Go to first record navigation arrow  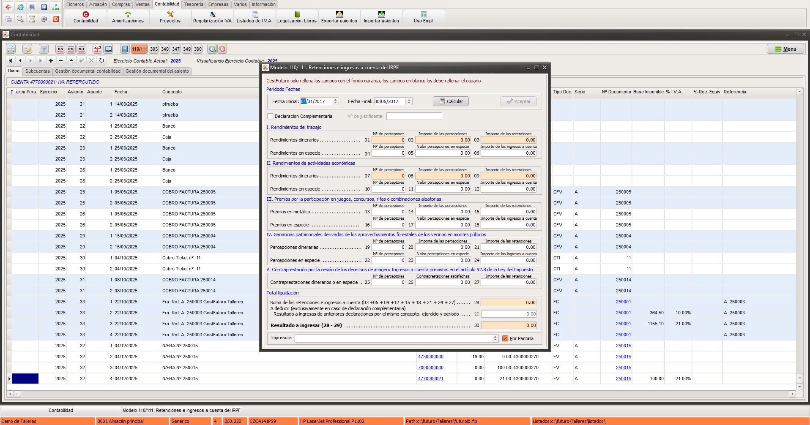10,60
